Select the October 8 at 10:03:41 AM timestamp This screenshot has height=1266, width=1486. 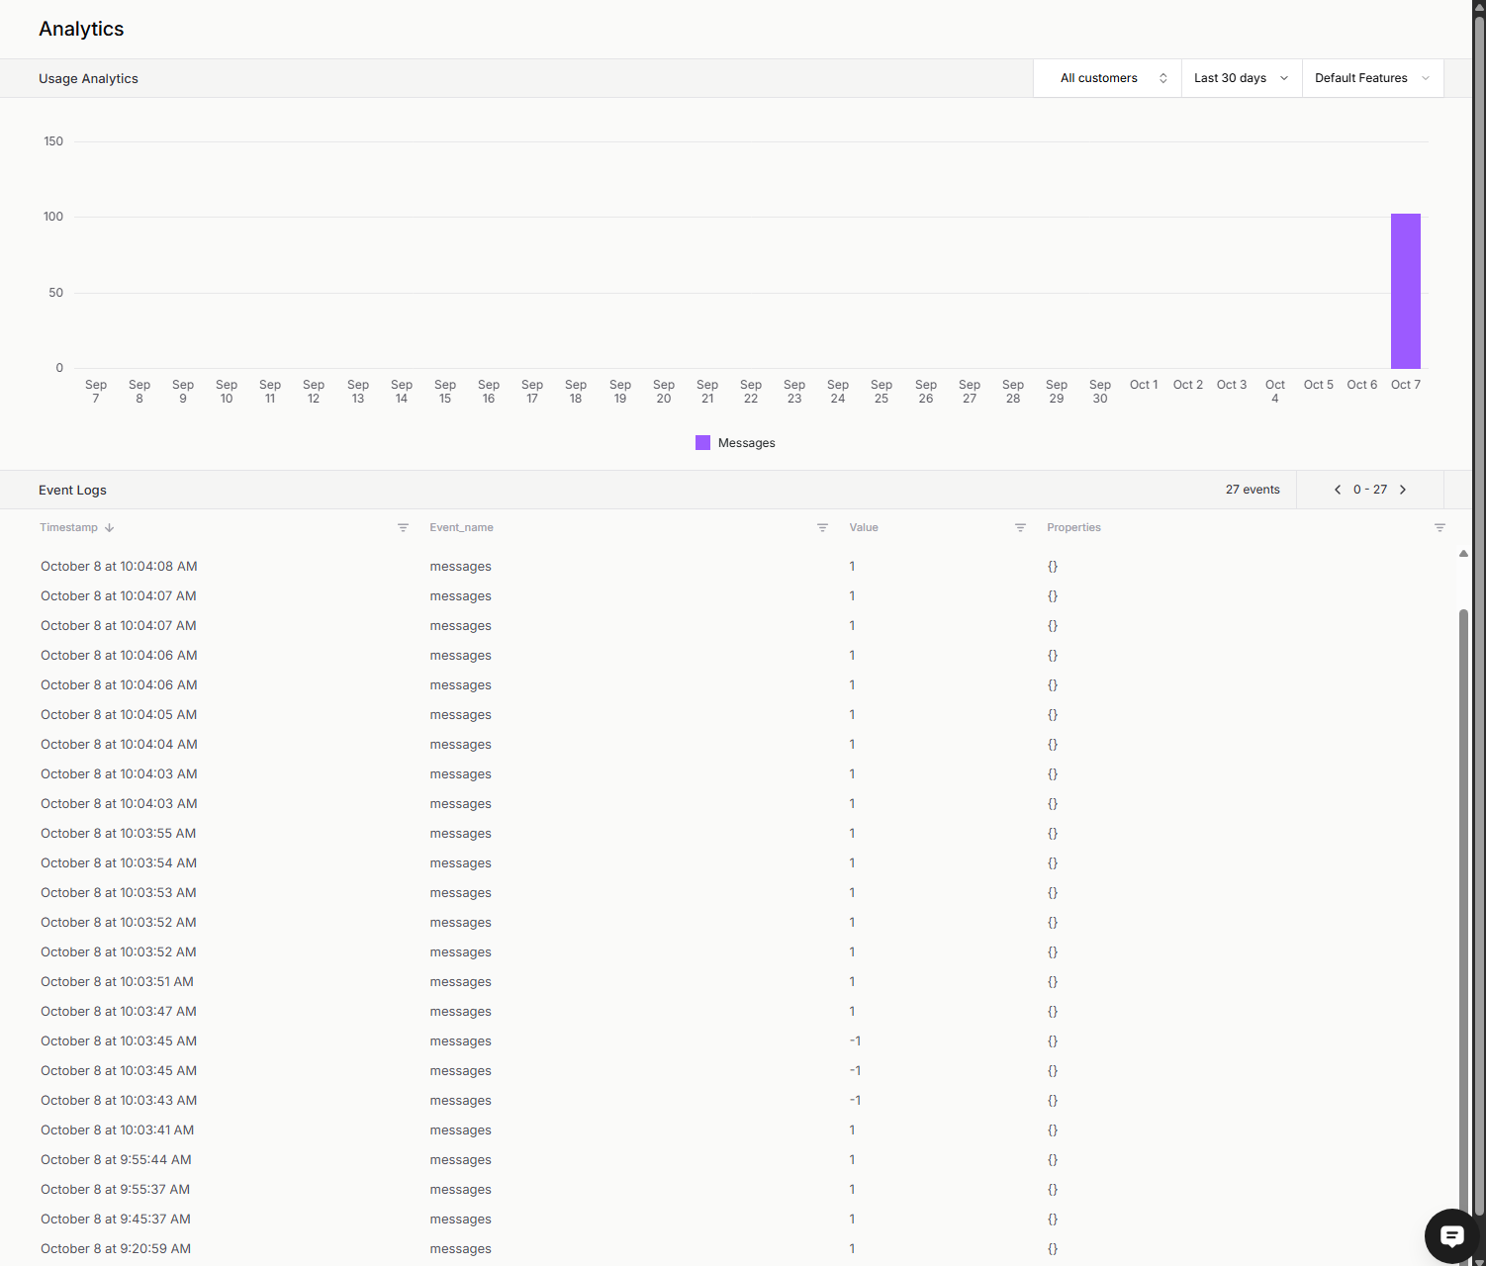117,1130
